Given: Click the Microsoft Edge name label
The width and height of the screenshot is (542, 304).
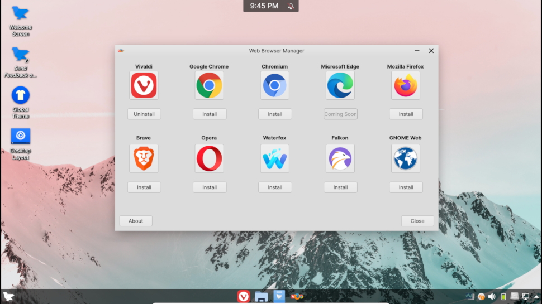Looking at the screenshot, I should (340, 66).
